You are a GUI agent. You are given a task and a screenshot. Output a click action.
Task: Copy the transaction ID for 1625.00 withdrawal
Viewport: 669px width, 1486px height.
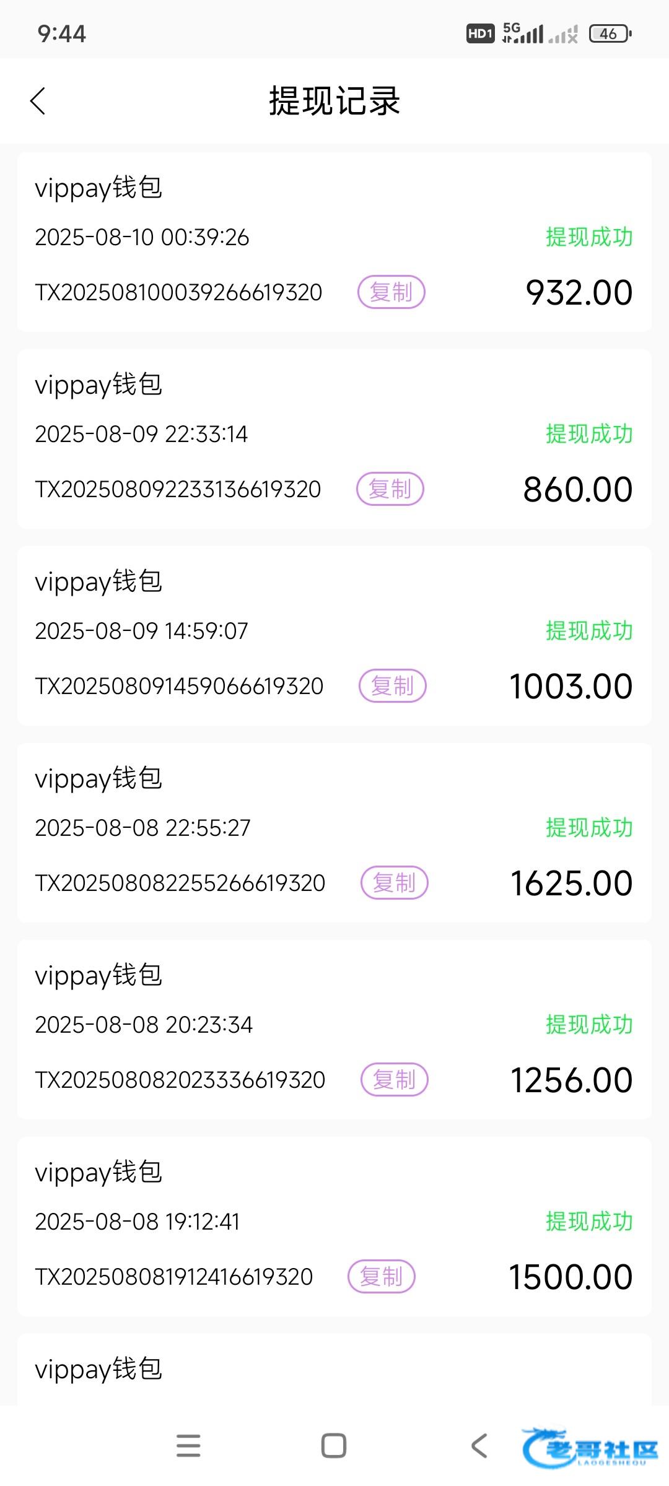[394, 883]
